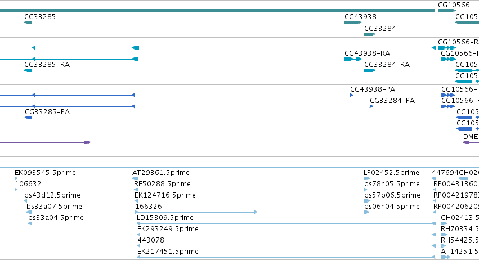Open the RH70334.5 EST label
Screen dimensions: 479x260
coord(460,229)
